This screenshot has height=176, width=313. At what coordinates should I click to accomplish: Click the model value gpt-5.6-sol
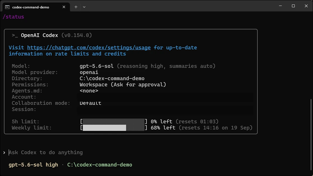tap(97, 66)
